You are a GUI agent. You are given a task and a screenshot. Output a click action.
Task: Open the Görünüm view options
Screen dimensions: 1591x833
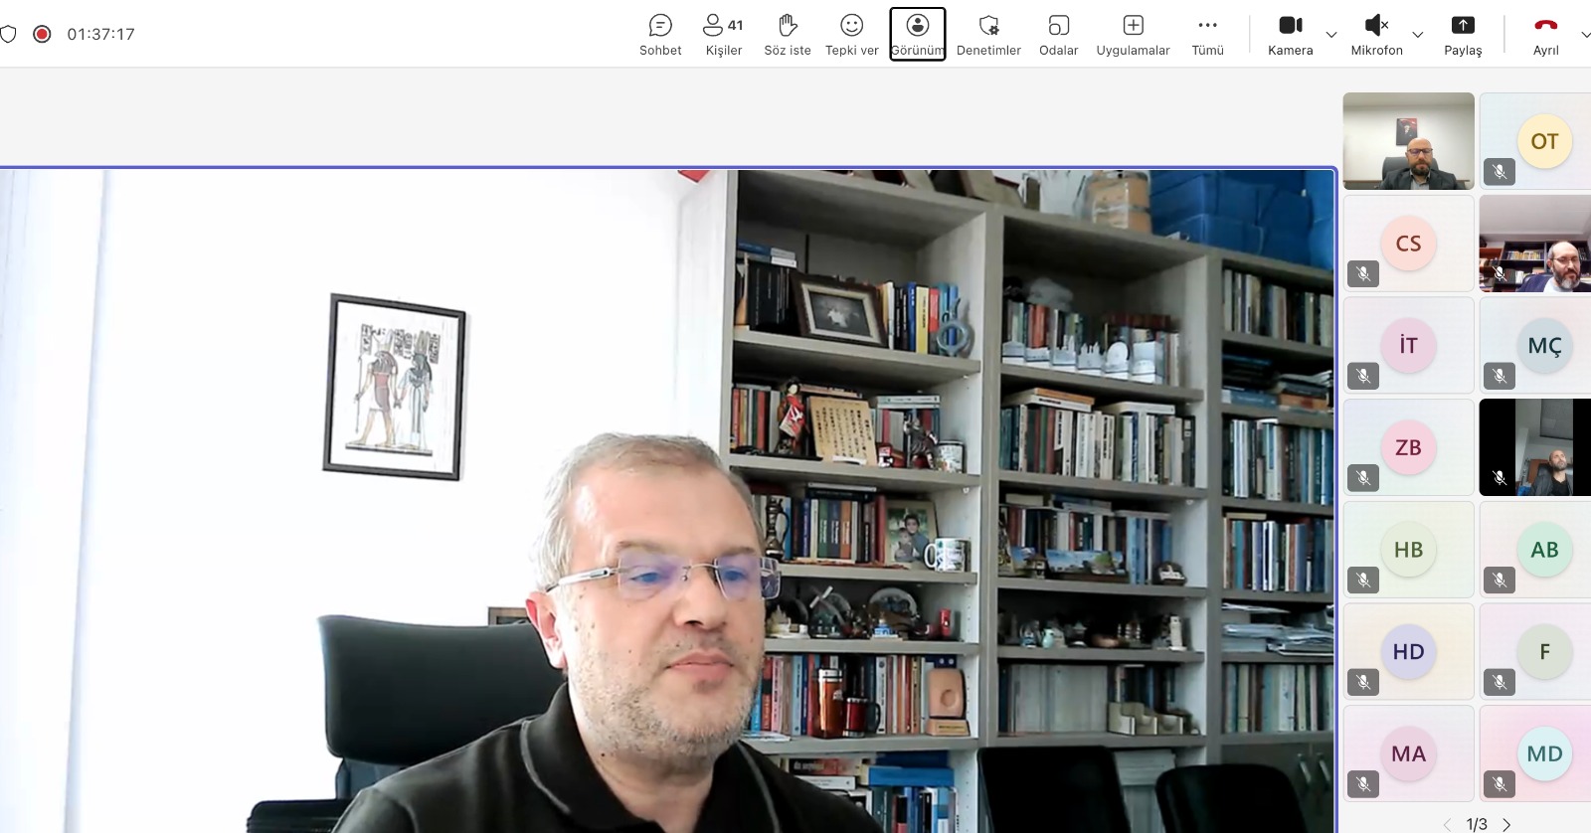coord(917,34)
